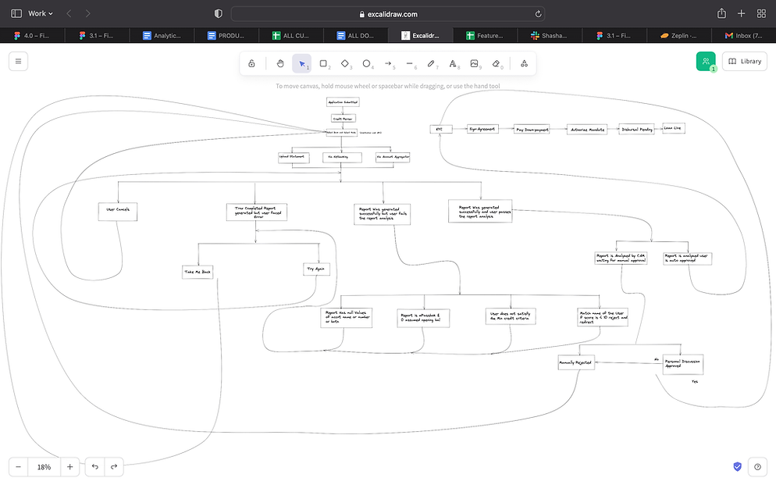Screen dimensions: 776x485
Task: Open a new Safari tab
Action: (x=741, y=13)
